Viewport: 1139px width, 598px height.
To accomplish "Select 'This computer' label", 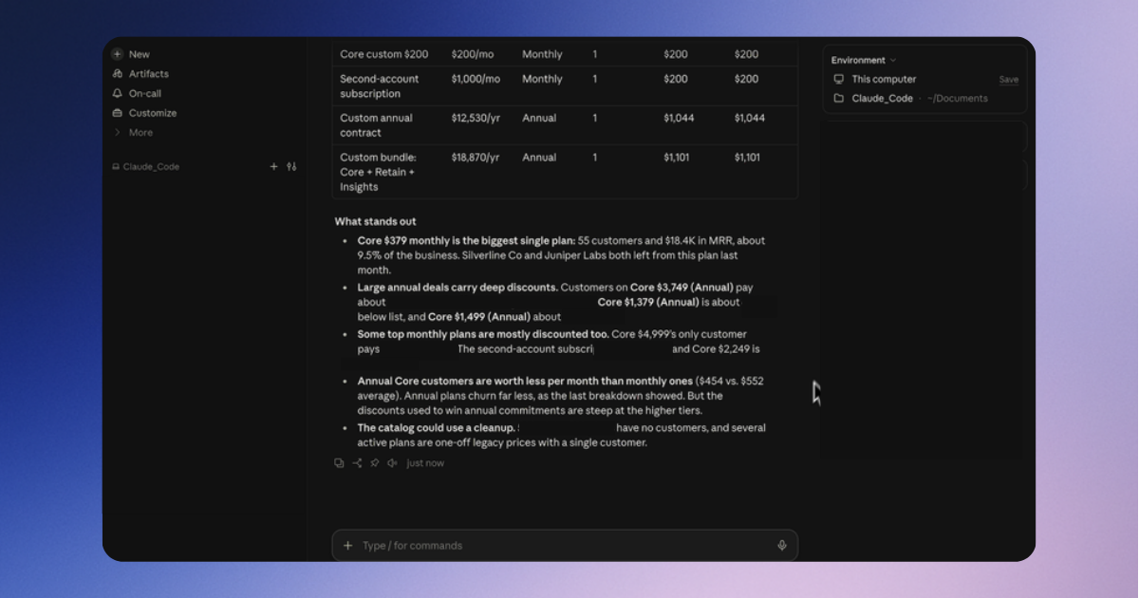I will (x=884, y=79).
